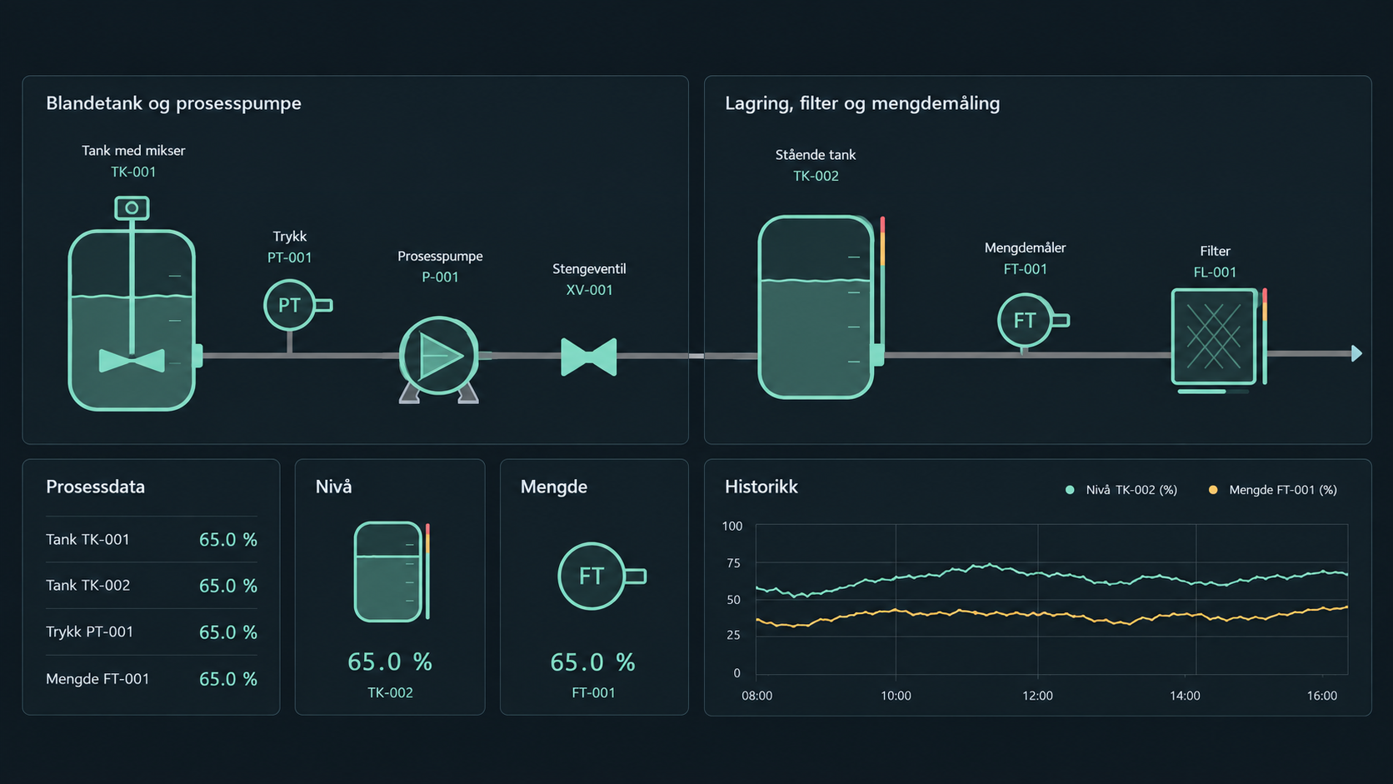Image resolution: width=1393 pixels, height=784 pixels.
Task: Click the FT-001 tag under Mengdemåler
Action: [1025, 269]
